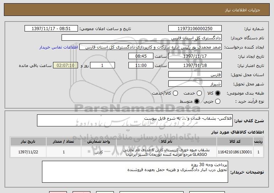Click the requester name field صمد محمدی پور

151,47
